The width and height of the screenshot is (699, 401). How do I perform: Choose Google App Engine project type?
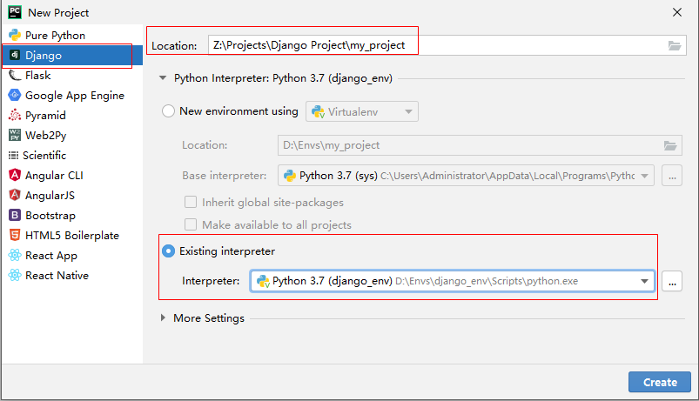click(71, 96)
